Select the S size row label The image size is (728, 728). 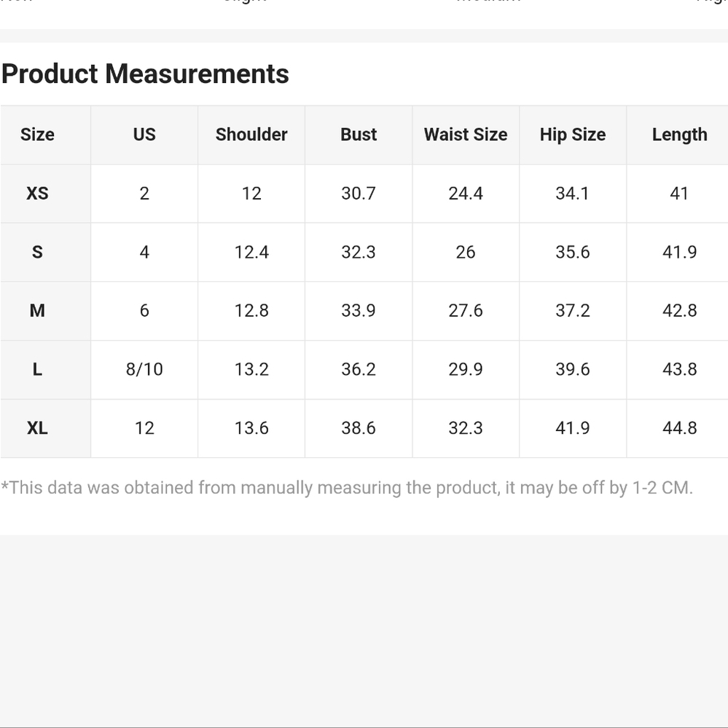point(37,252)
